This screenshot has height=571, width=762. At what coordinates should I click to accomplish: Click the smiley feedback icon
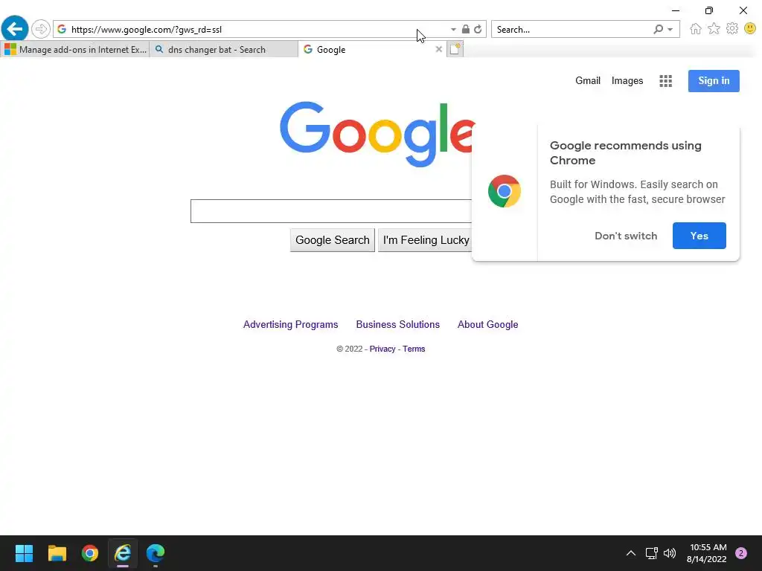point(750,29)
